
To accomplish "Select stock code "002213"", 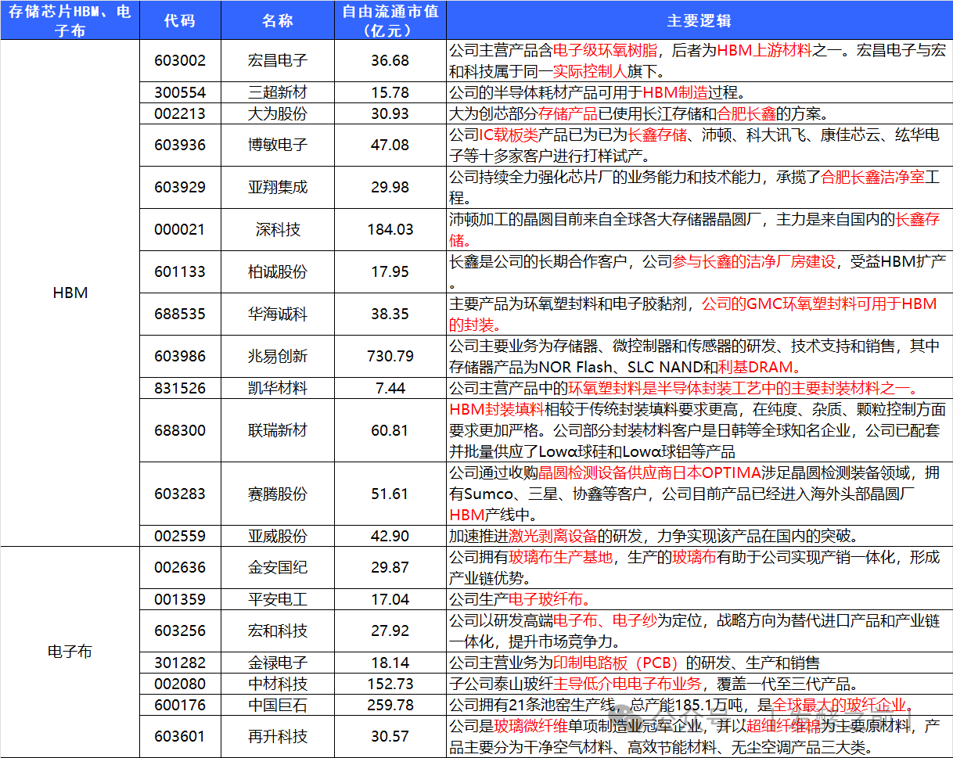I will point(180,113).
